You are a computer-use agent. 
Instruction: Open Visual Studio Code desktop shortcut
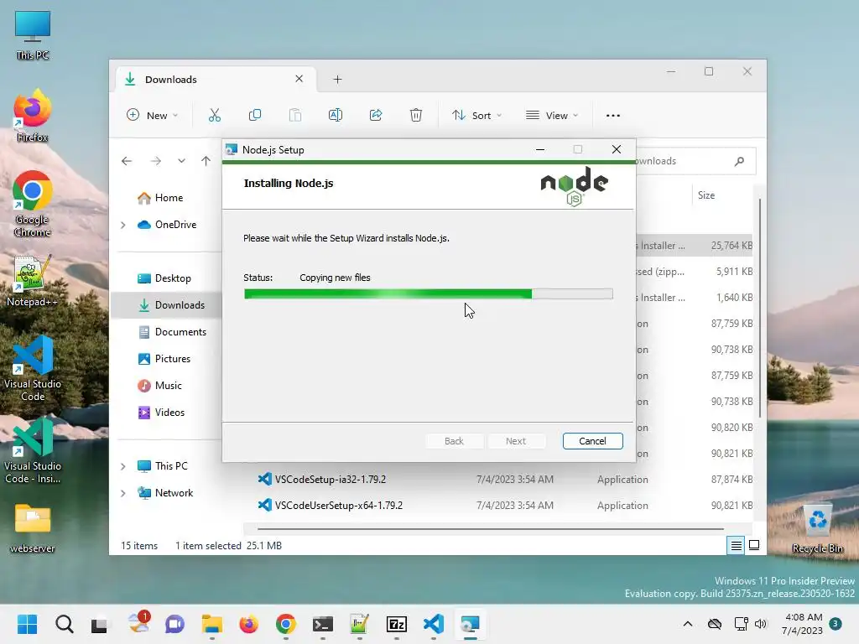point(33,369)
